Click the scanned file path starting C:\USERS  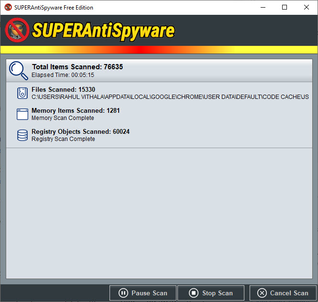(x=170, y=97)
